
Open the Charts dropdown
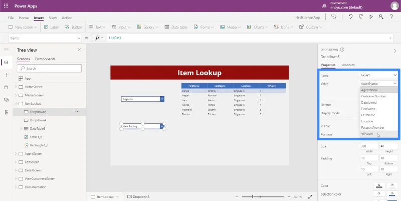[257, 27]
